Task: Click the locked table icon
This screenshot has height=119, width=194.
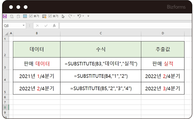Action: point(44,16)
